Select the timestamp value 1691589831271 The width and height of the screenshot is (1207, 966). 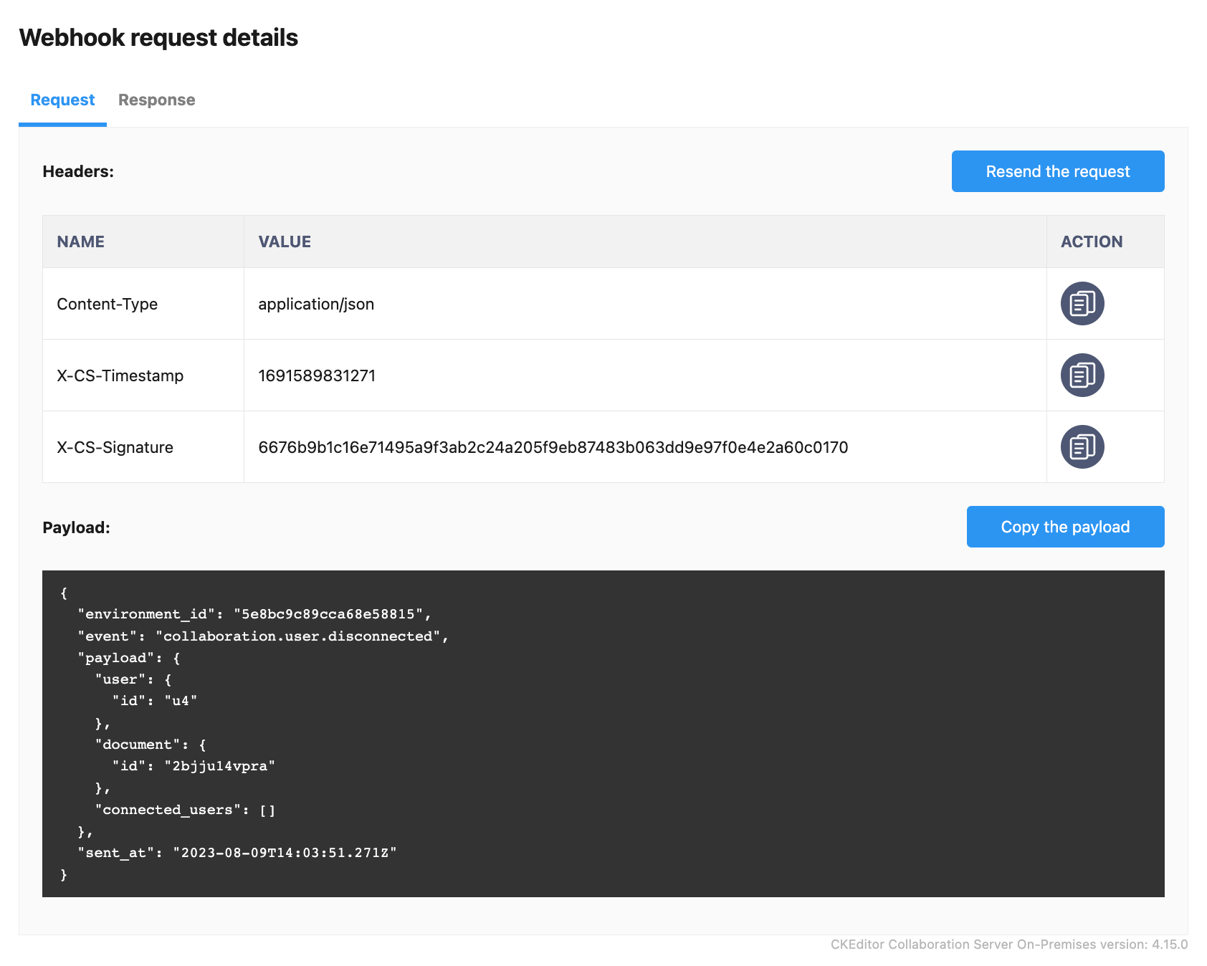(317, 376)
